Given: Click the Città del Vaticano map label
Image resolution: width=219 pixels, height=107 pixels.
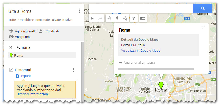Looking at the screenshot, I should [145, 90].
